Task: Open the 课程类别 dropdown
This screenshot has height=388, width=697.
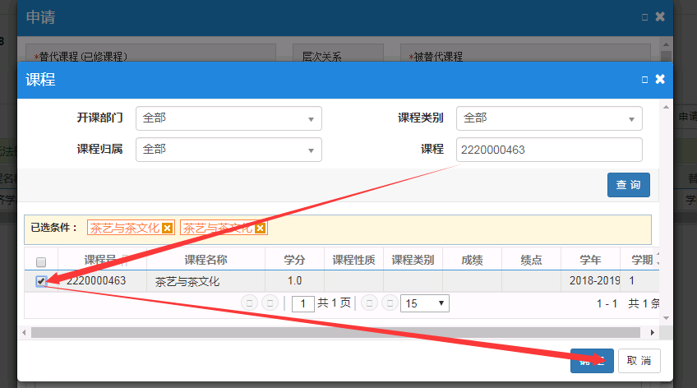Action: coord(549,118)
